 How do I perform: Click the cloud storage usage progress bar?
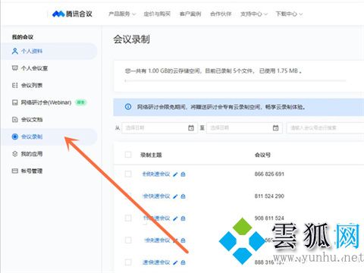236,81
